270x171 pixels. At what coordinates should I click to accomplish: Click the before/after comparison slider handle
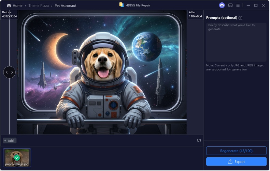point(10,72)
